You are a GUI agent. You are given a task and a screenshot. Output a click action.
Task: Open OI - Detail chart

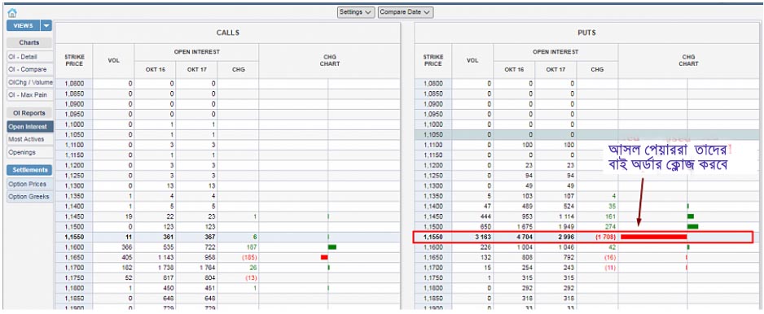pos(29,57)
